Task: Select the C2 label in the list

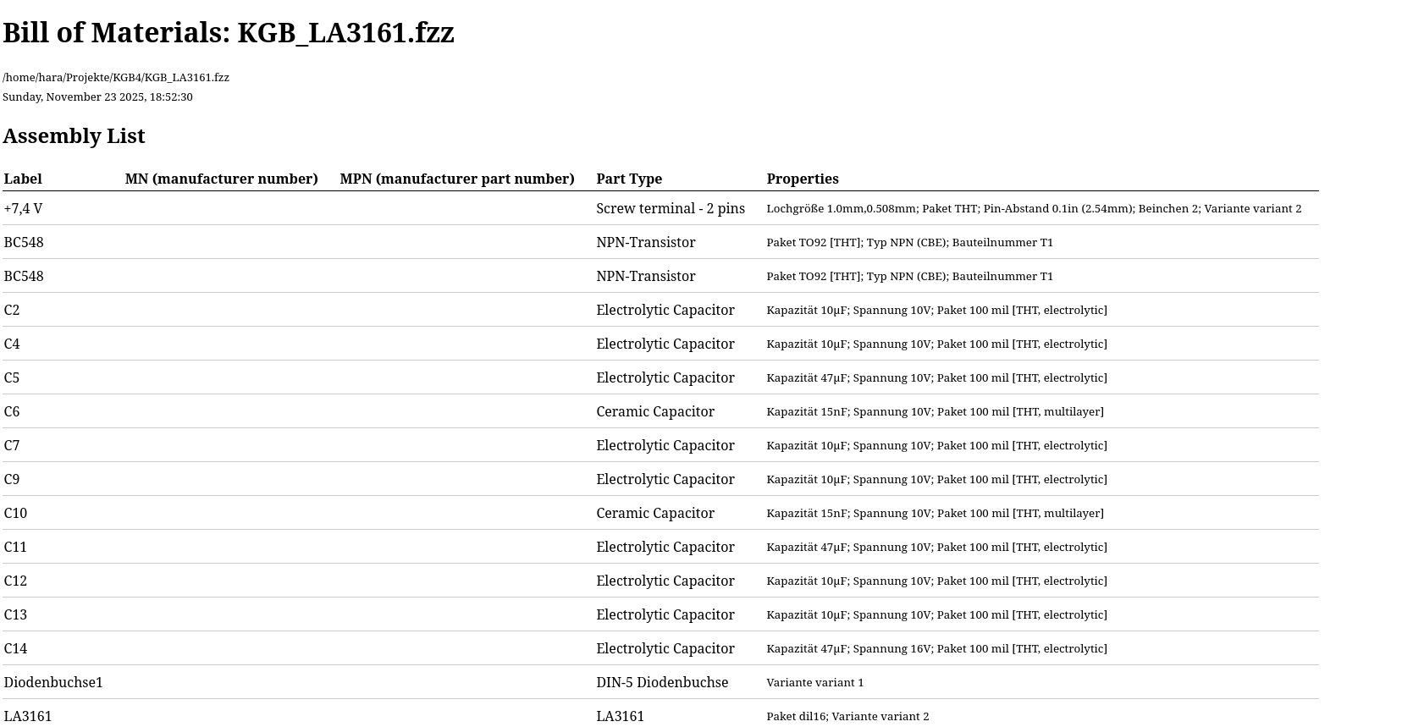Action: pos(12,311)
